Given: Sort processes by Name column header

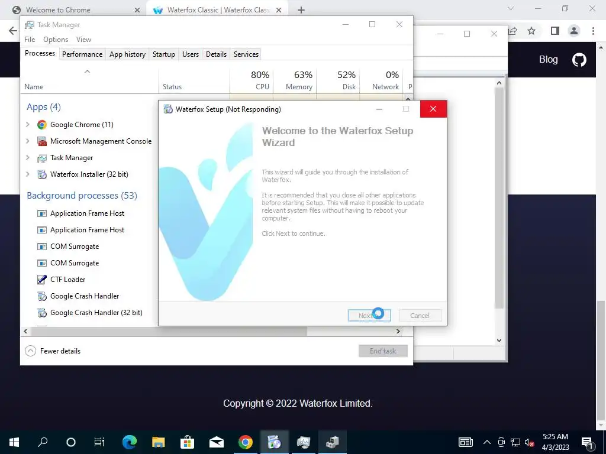Looking at the screenshot, I should click(x=89, y=80).
